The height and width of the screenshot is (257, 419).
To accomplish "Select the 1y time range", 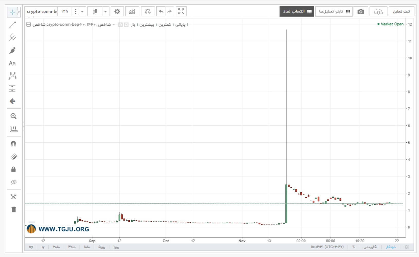I will (43, 247).
